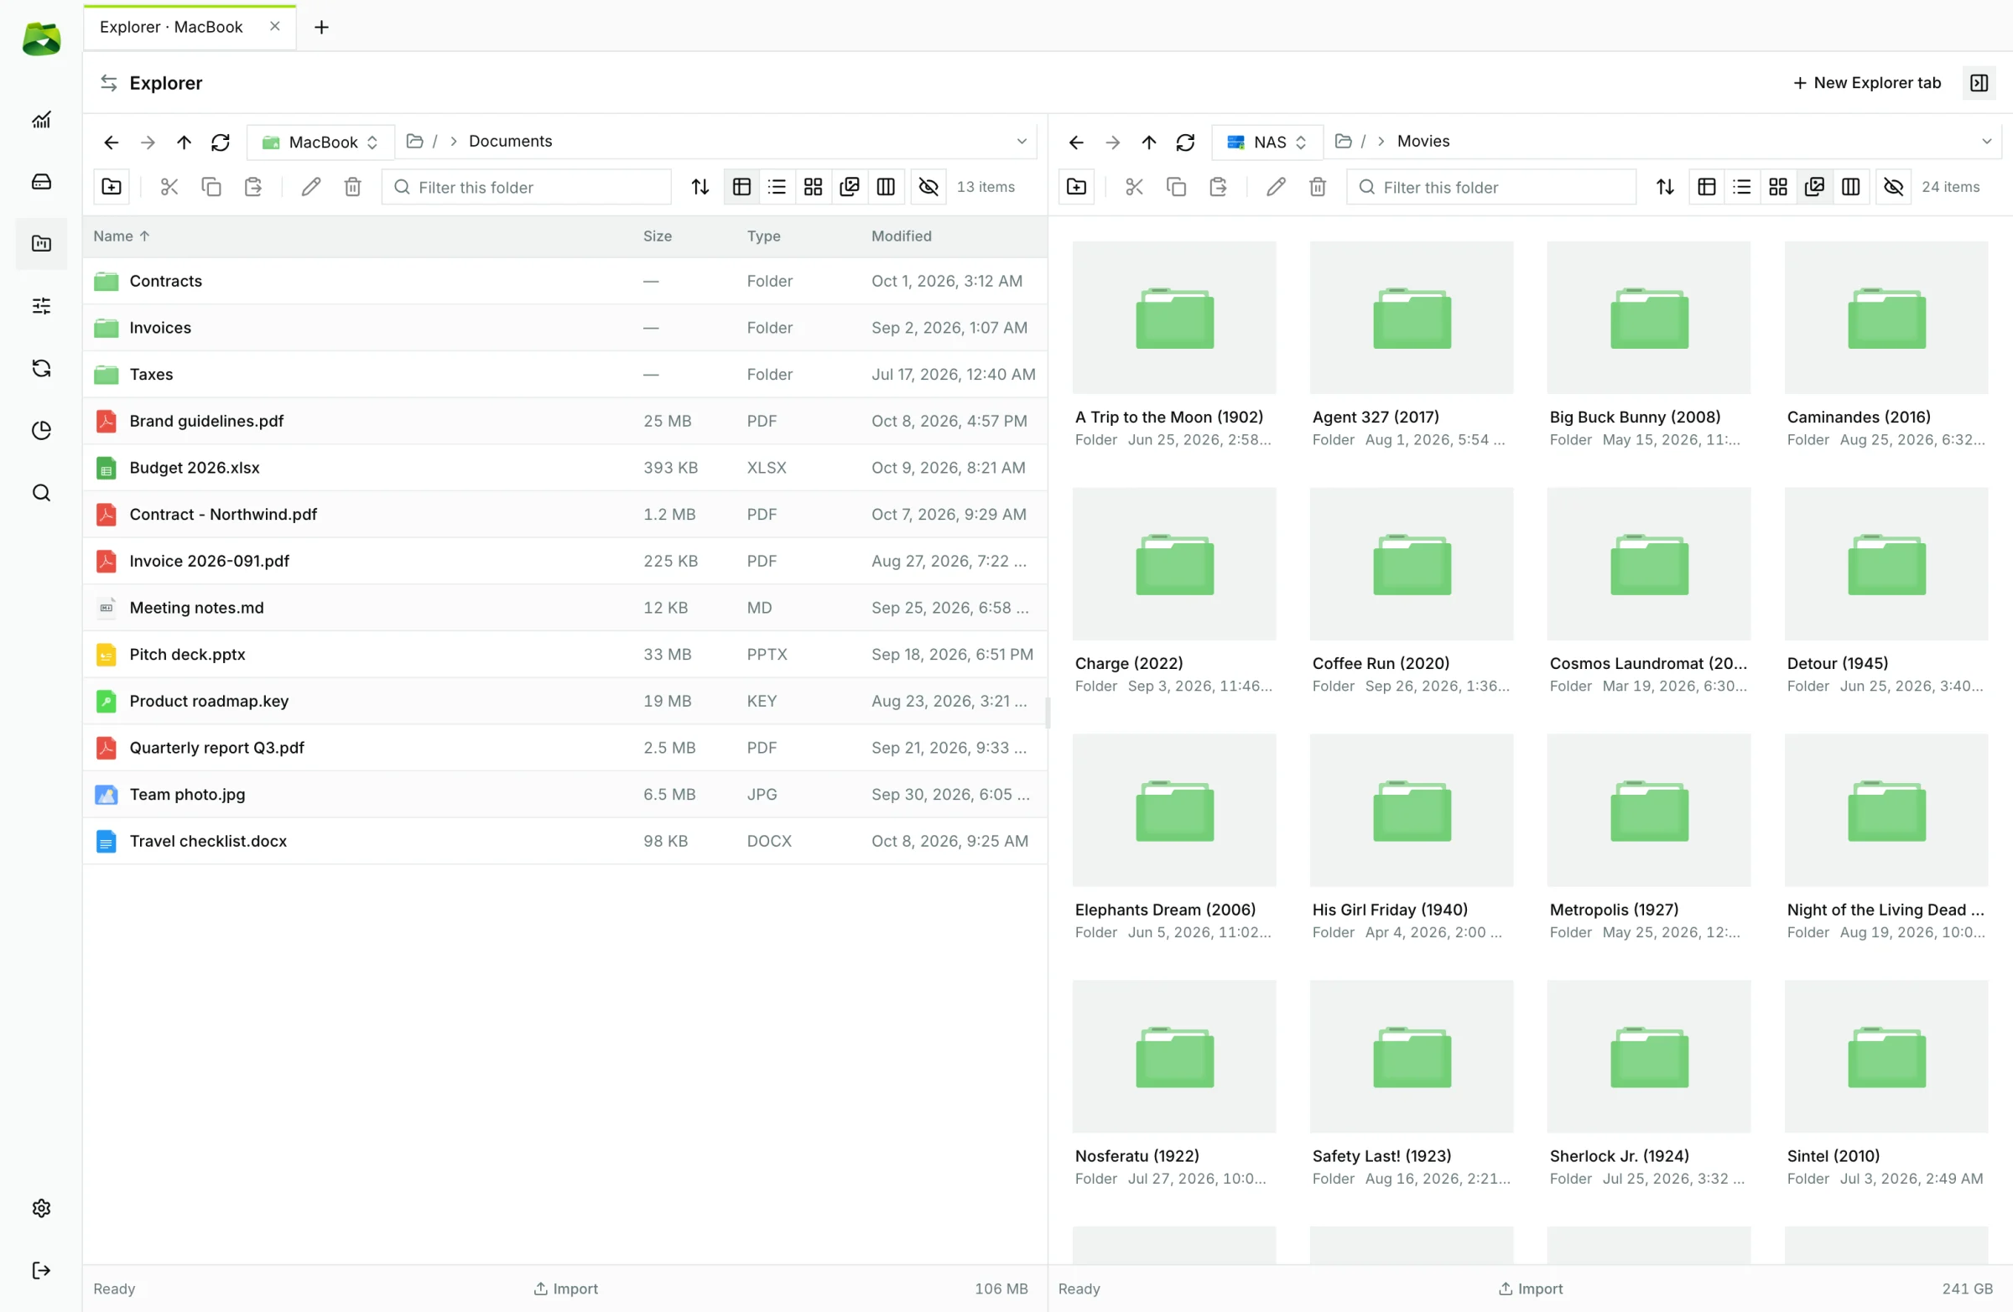Click the rename pencil icon in the NAS pane
This screenshot has height=1312, width=2013.
coord(1277,187)
